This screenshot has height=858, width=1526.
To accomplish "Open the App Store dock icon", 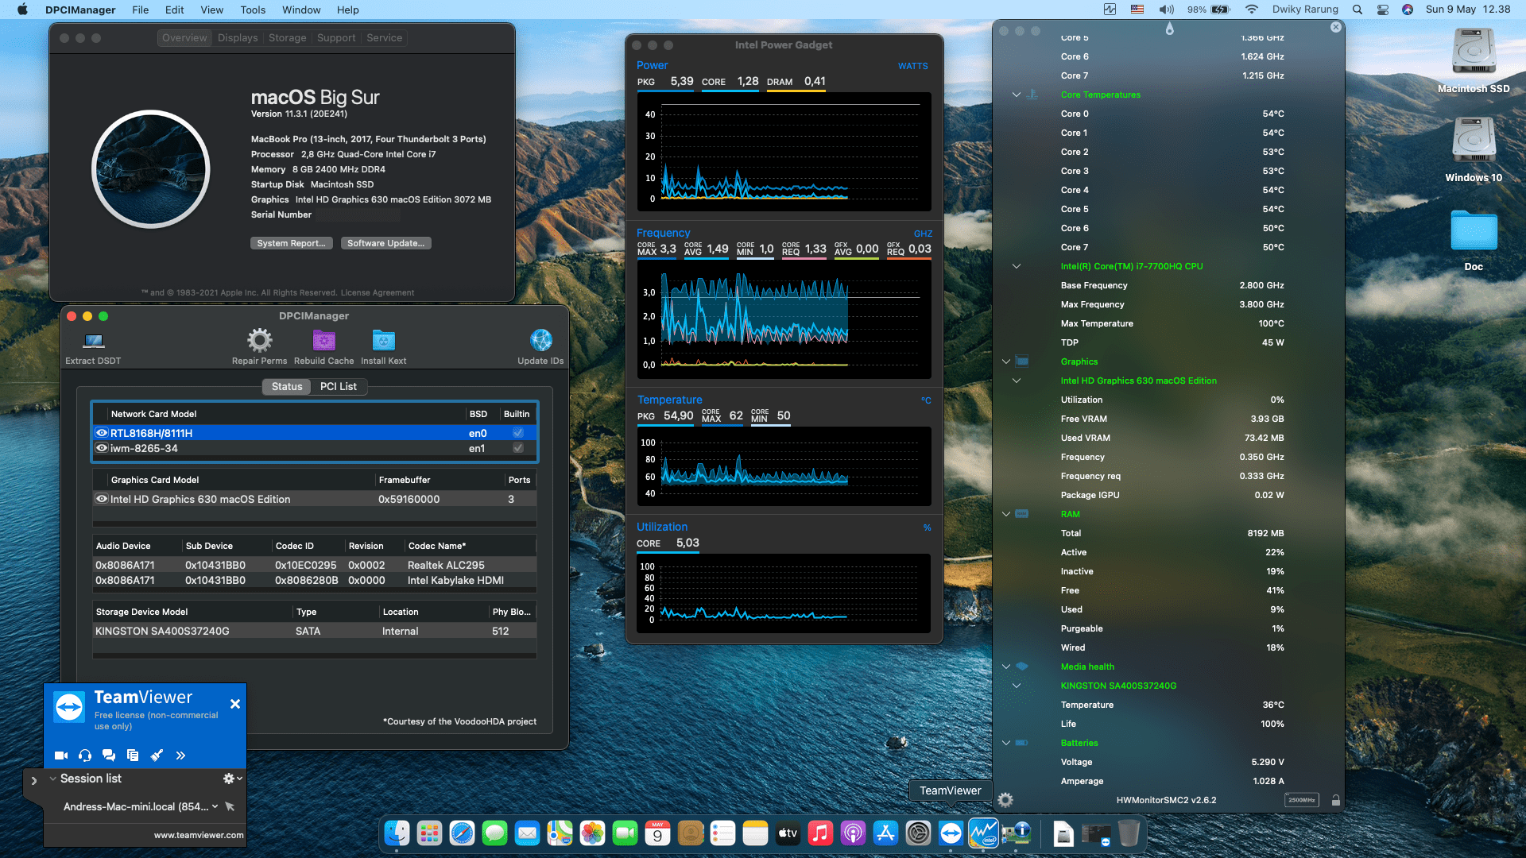I will coord(885,833).
